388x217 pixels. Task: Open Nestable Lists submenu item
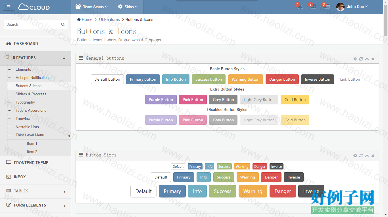27,127
